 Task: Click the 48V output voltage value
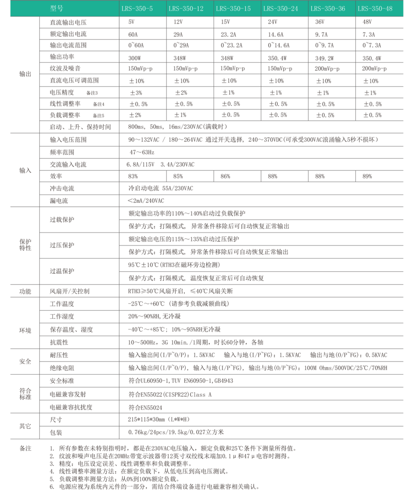click(367, 22)
